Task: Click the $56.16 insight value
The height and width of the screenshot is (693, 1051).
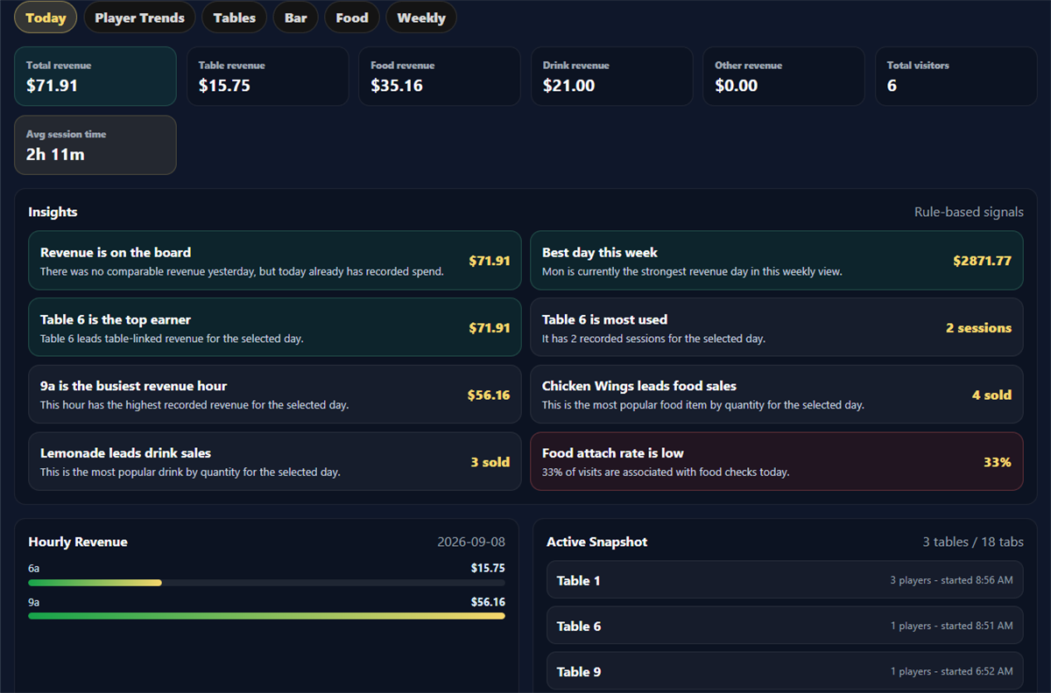Action: [x=489, y=395]
